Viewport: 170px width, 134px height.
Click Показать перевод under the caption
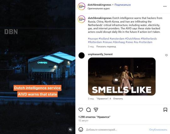click(106, 47)
